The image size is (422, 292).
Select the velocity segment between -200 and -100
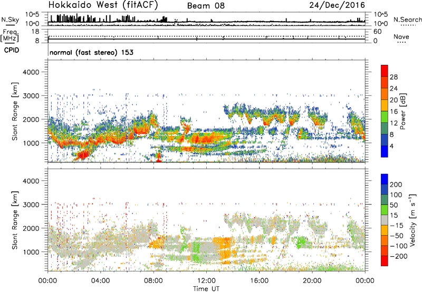[385, 250]
